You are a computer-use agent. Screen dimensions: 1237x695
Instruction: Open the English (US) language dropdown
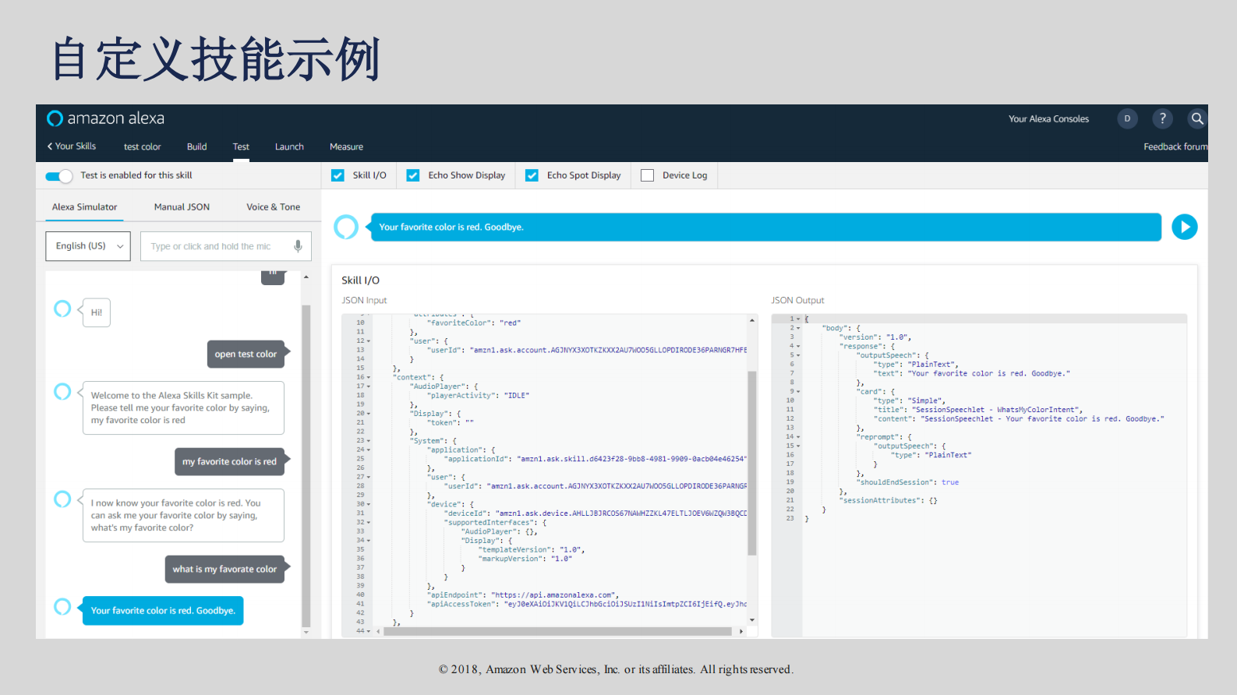tap(88, 246)
